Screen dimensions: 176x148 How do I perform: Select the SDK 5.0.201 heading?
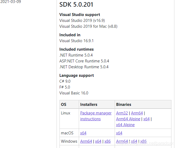pyautogui.click(x=76, y=5)
